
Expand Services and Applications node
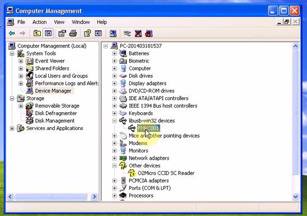12,128
